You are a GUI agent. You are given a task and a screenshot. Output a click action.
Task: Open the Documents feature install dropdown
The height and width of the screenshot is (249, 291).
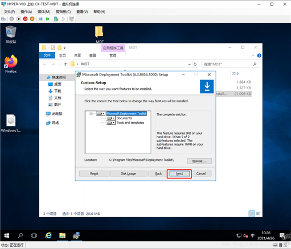[110, 118]
